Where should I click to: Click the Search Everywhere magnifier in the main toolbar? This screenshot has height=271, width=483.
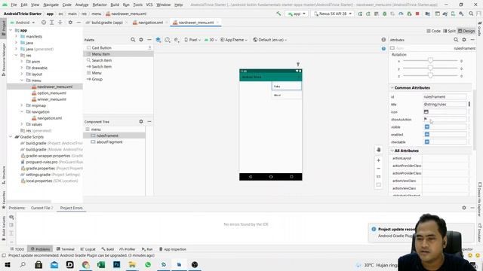(471, 14)
